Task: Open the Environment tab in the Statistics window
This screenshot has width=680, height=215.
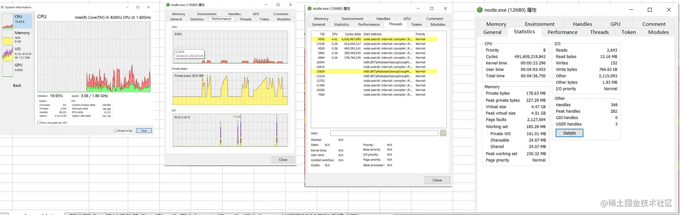Action: (540, 24)
